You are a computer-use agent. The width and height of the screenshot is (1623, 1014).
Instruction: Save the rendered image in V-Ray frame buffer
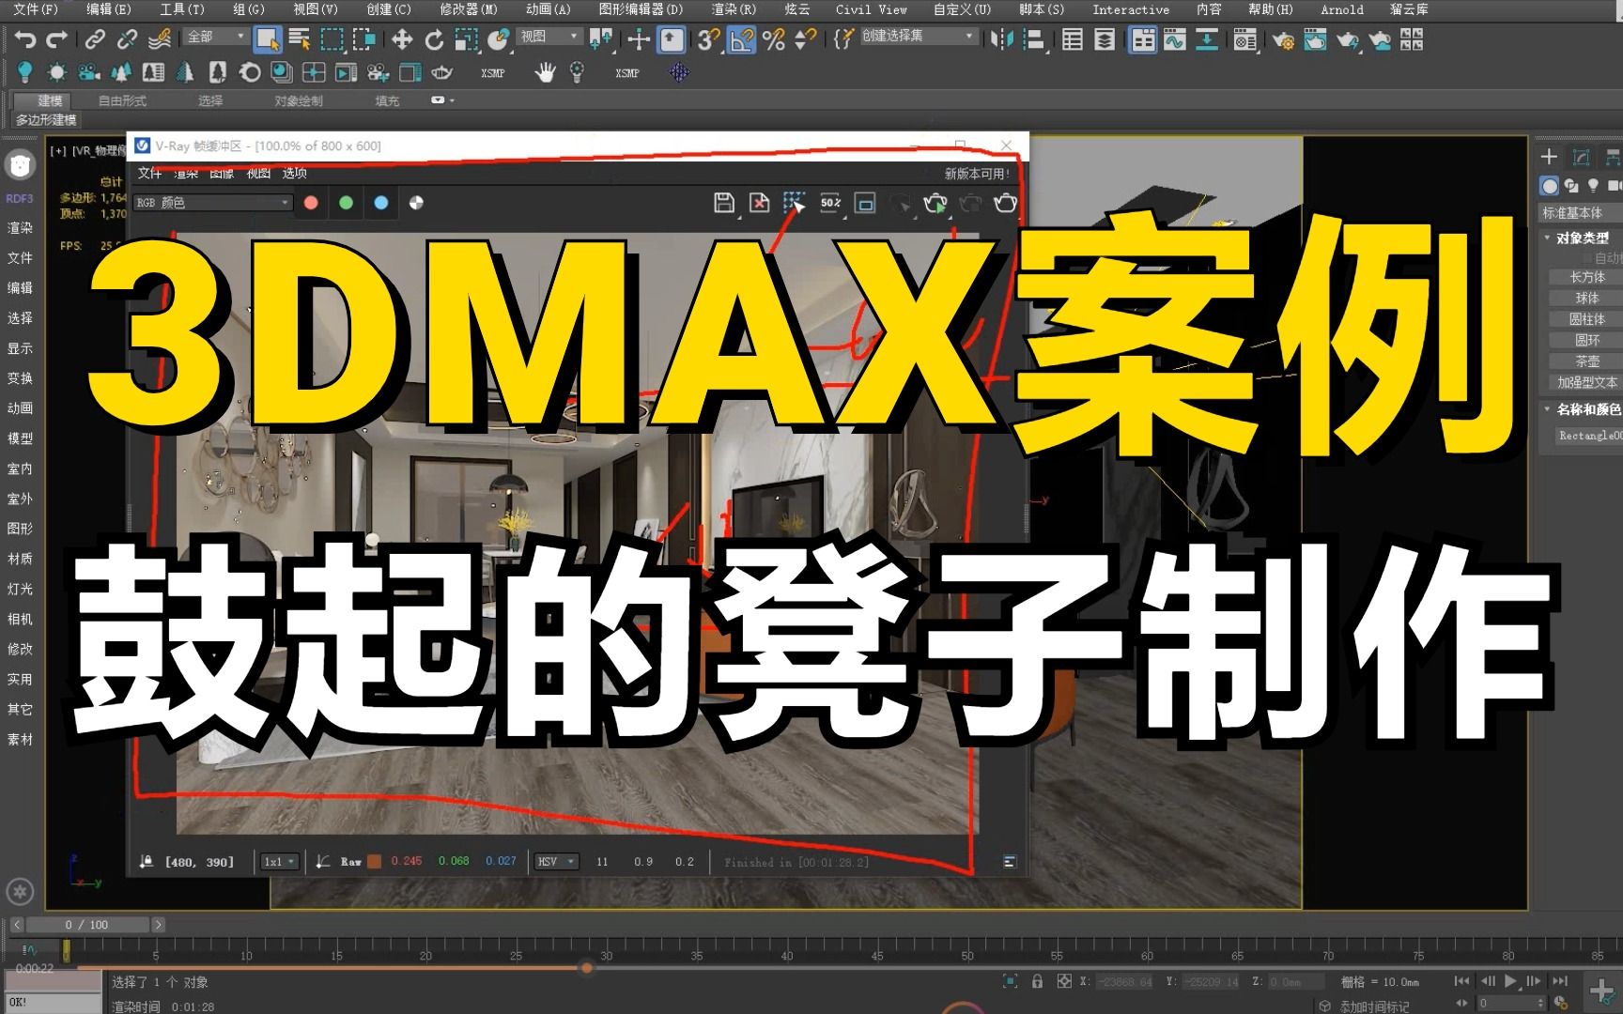723,203
